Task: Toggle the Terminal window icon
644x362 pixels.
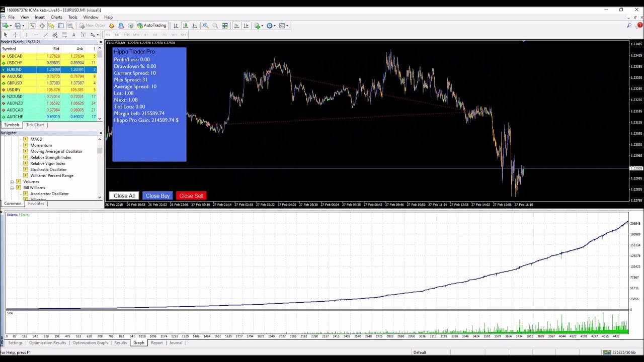Action: (61, 26)
